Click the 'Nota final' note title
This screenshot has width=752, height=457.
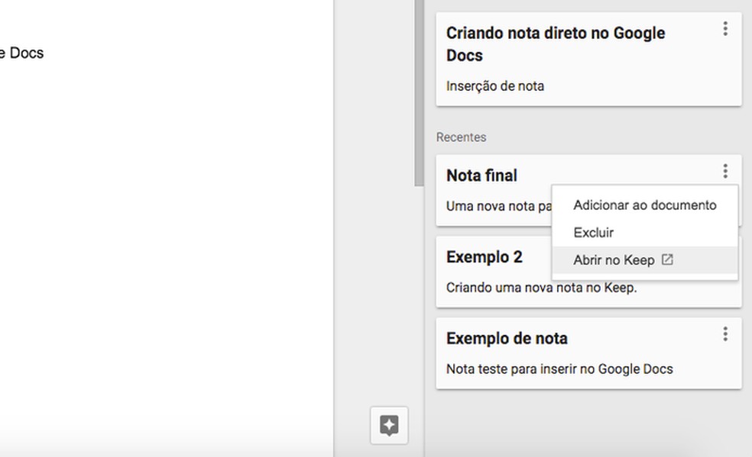point(481,175)
